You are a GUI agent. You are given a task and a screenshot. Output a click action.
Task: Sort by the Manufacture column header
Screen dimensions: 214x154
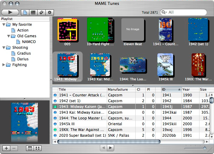(x=121, y=89)
